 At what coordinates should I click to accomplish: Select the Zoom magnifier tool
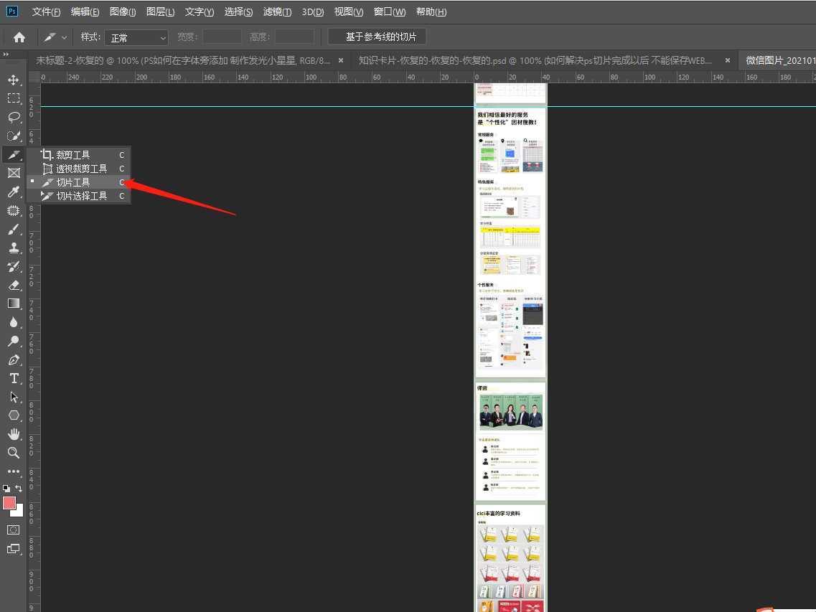point(14,453)
